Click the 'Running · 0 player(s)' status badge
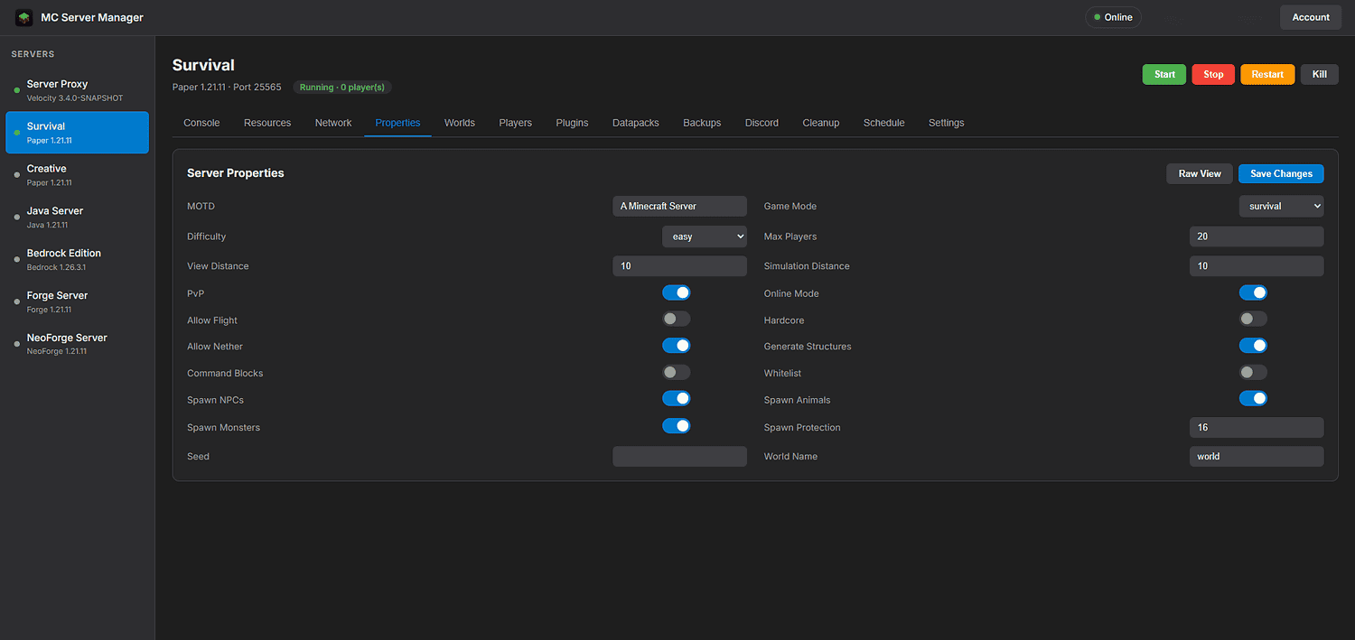The width and height of the screenshot is (1355, 640). point(342,88)
